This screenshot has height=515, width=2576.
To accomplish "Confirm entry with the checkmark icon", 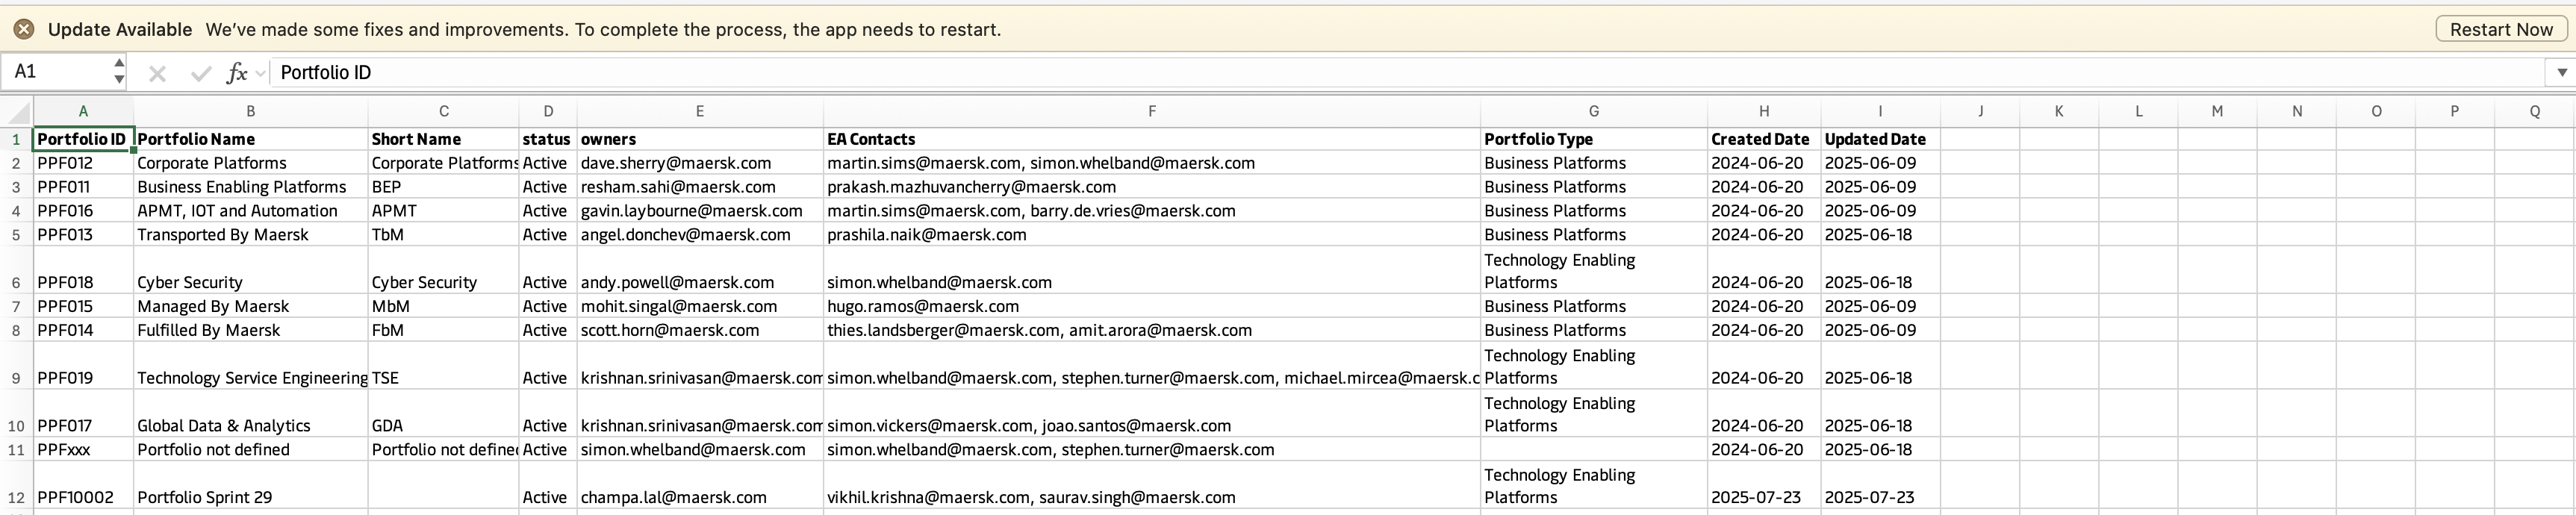I will (201, 73).
